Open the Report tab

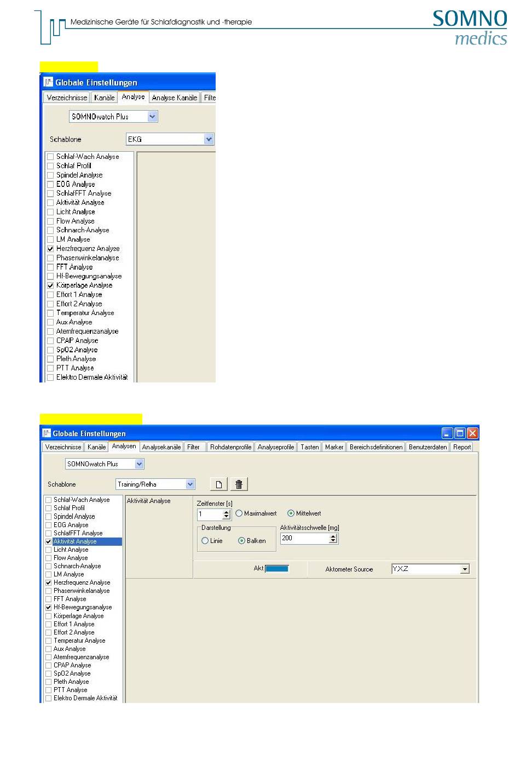pyautogui.click(x=462, y=447)
